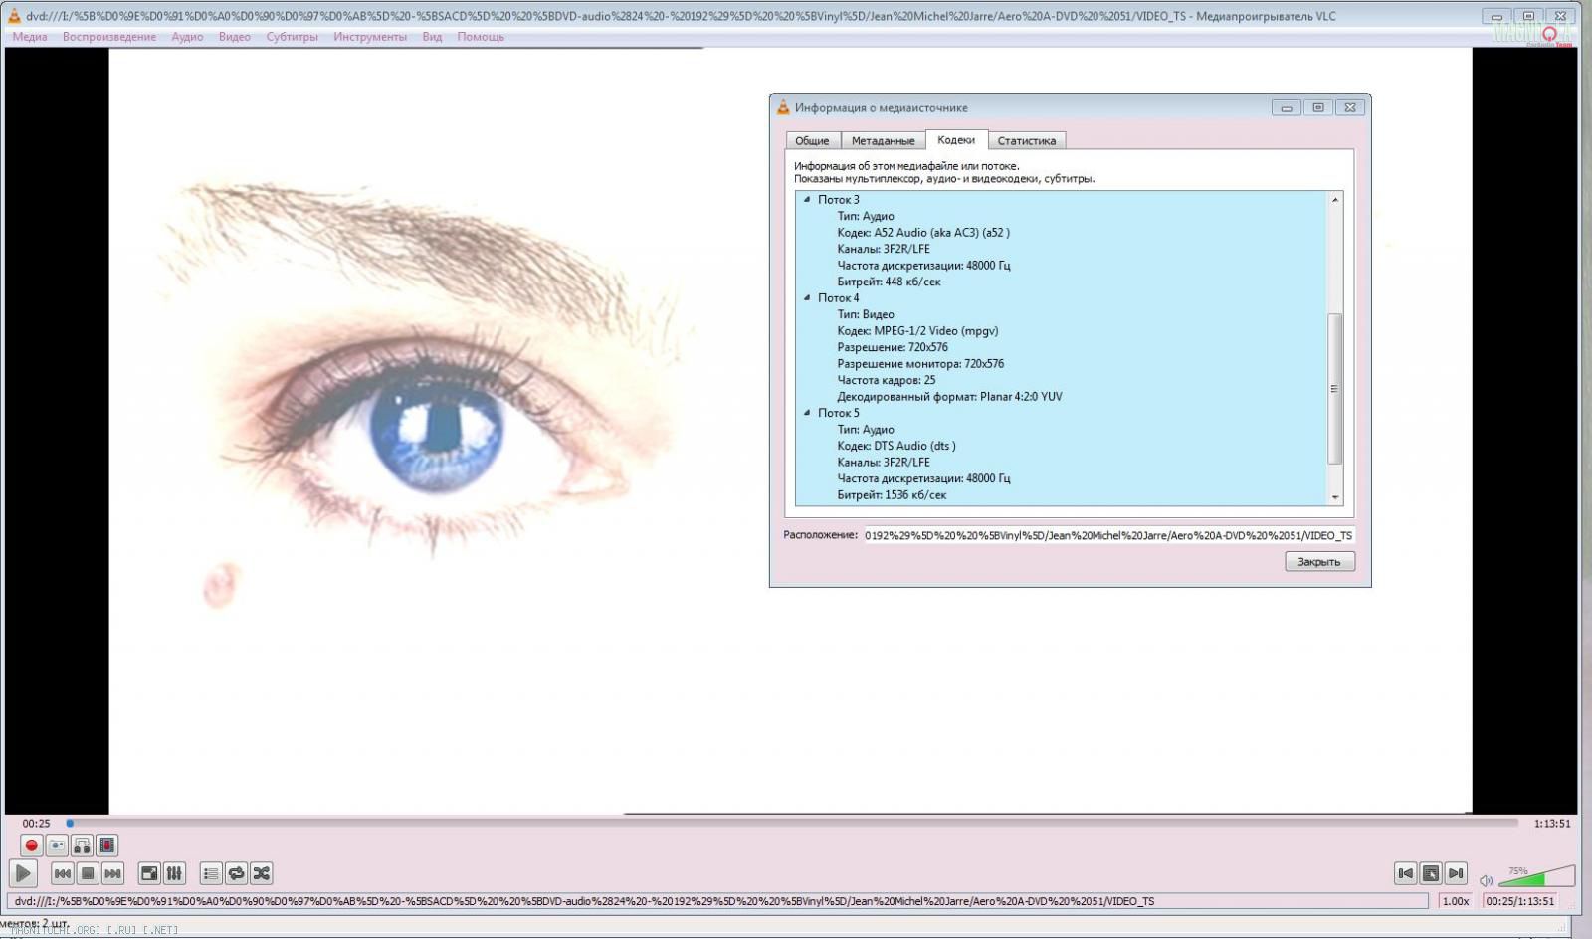Image resolution: width=1592 pixels, height=939 pixels.
Task: Click the frame-by-frame button
Action: [107, 845]
